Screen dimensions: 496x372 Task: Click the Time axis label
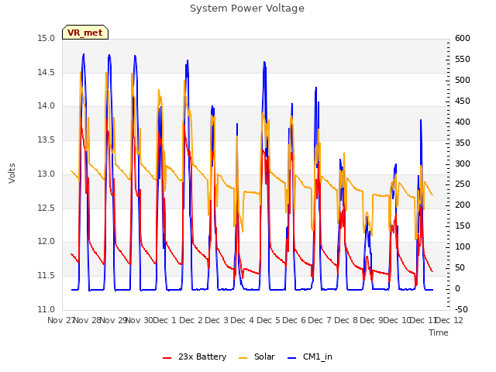tap(439, 332)
